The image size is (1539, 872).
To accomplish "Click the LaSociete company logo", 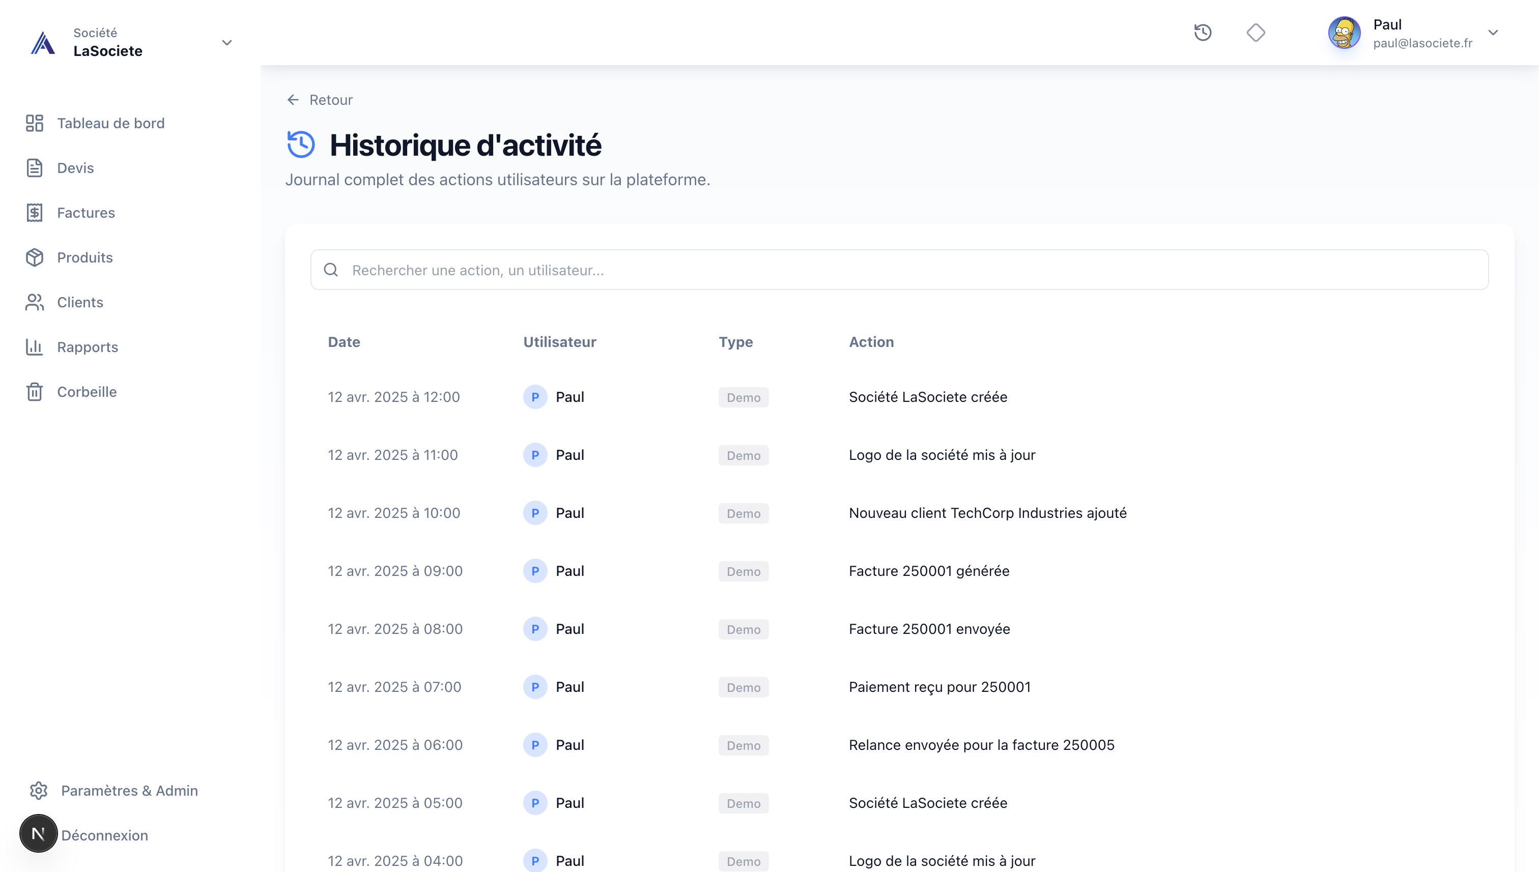I will click(42, 42).
